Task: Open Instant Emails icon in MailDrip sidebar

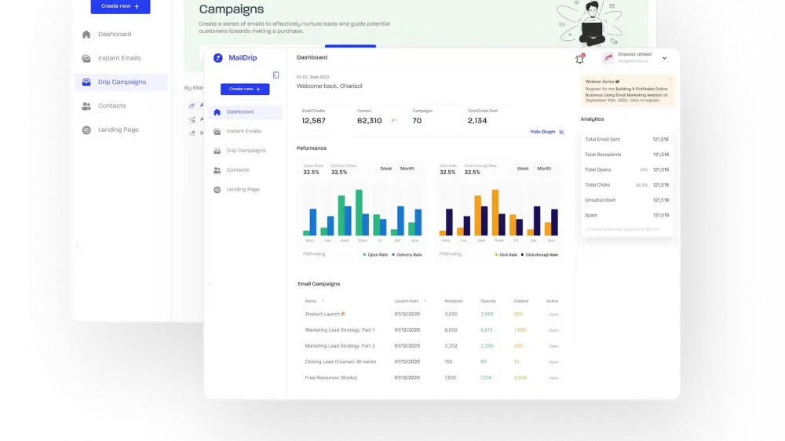Action: coord(217,132)
